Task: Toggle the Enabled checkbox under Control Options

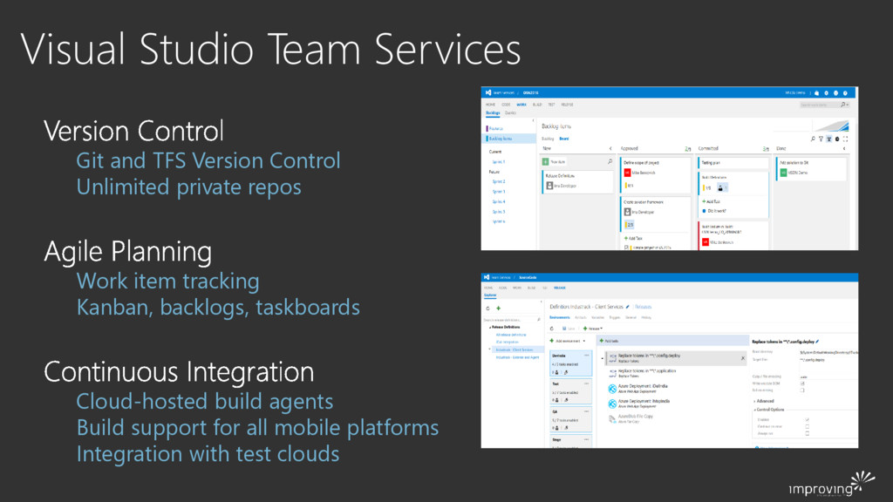Action: pos(807,419)
